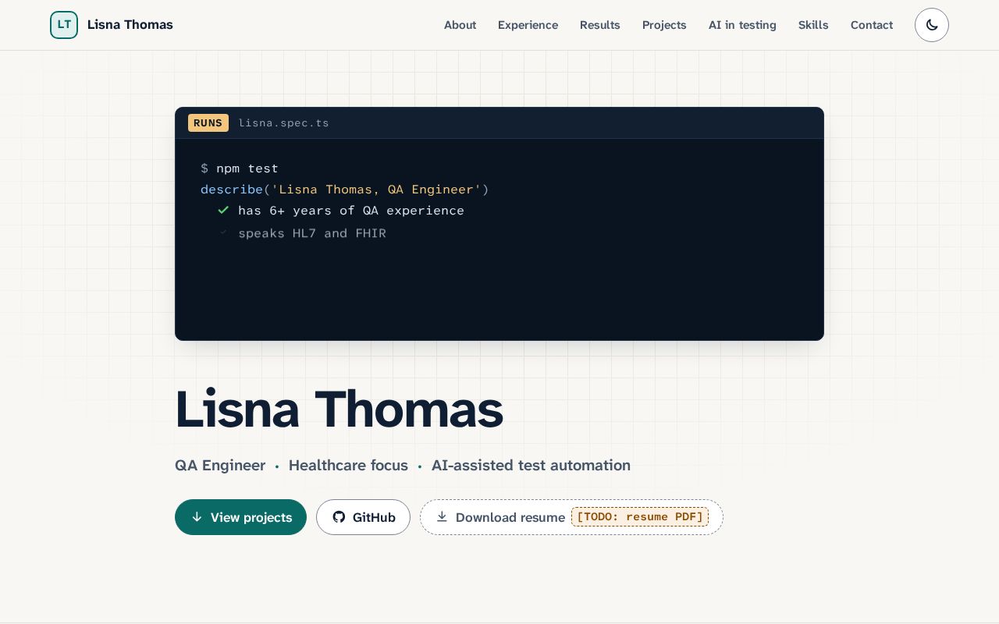
Task: Click 'has 6+ years of QA experience'
Action: coord(351,211)
